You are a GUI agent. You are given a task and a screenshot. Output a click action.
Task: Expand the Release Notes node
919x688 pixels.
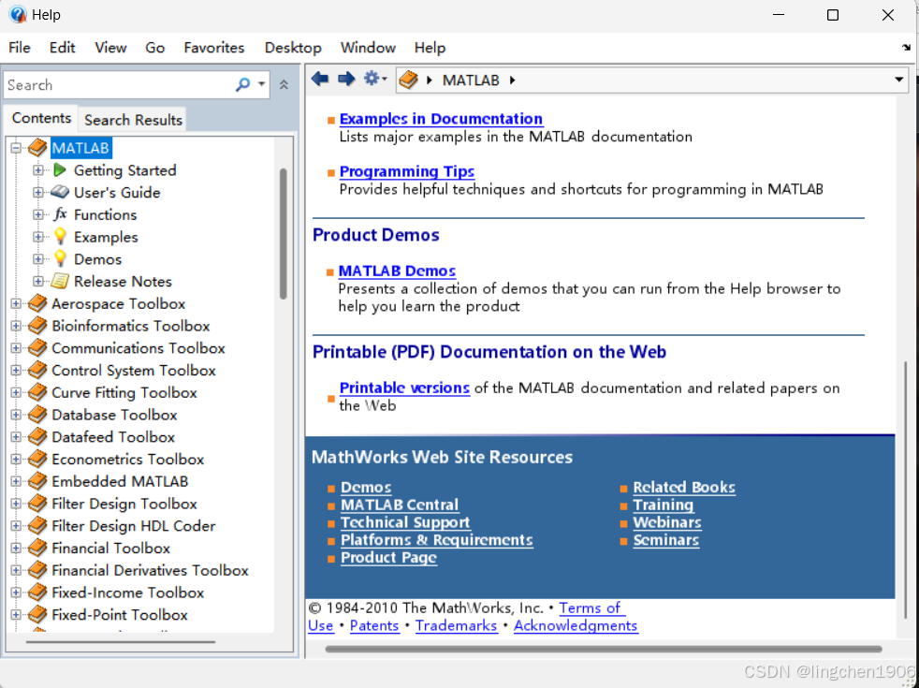pos(38,282)
